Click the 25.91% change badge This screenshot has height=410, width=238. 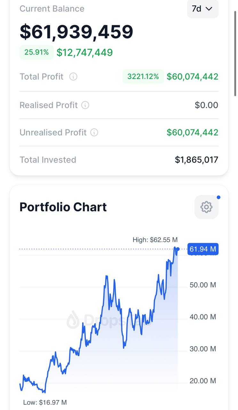[36, 52]
